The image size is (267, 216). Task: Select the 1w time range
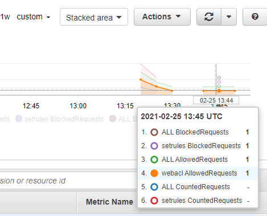[x=5, y=17]
